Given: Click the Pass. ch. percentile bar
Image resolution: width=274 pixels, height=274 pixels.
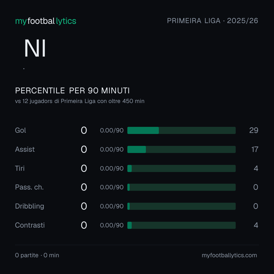Looking at the screenshot, I should [x=181, y=187].
